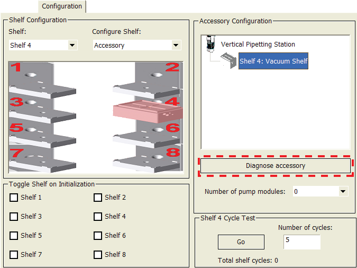357x268 pixels.
Task: Switch to the Configuration tab
Action: [x=62, y=6]
